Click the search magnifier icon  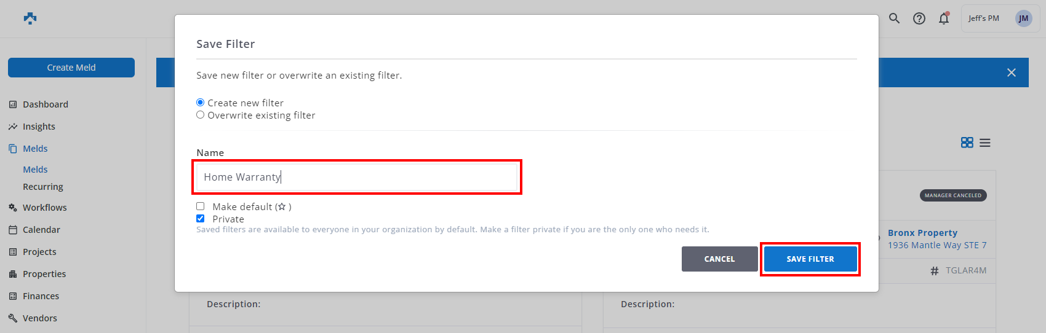[894, 18]
